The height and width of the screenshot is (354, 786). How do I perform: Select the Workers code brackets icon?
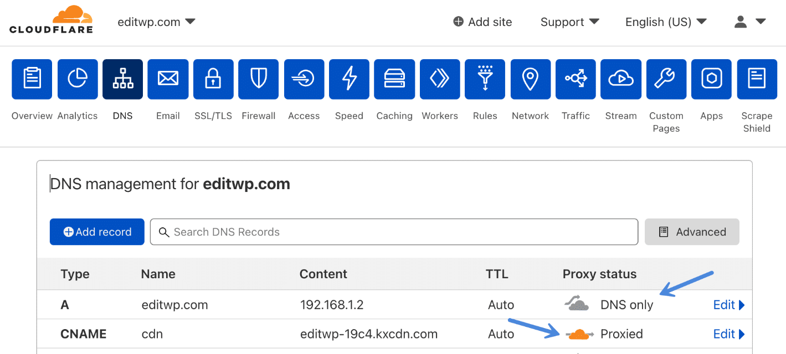[439, 79]
